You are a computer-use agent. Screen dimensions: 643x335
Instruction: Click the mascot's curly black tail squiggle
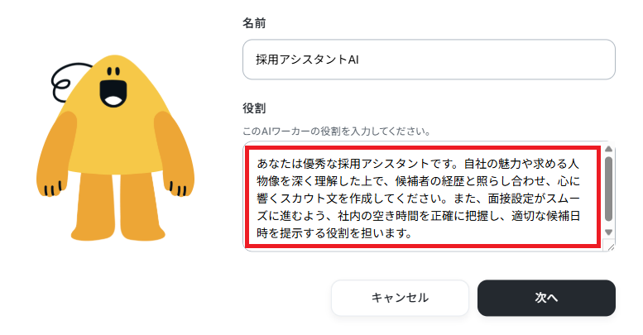click(68, 81)
